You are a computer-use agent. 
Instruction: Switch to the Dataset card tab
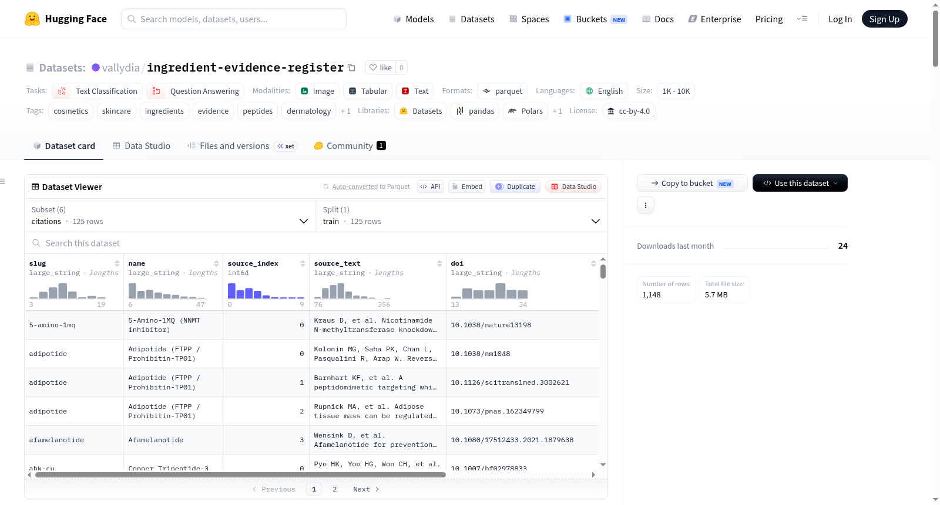click(x=63, y=146)
